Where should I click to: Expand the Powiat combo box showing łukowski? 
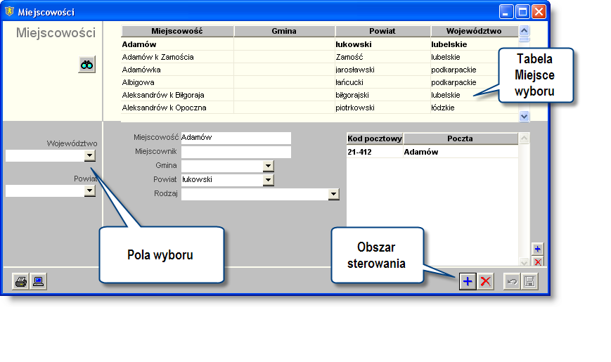click(268, 180)
